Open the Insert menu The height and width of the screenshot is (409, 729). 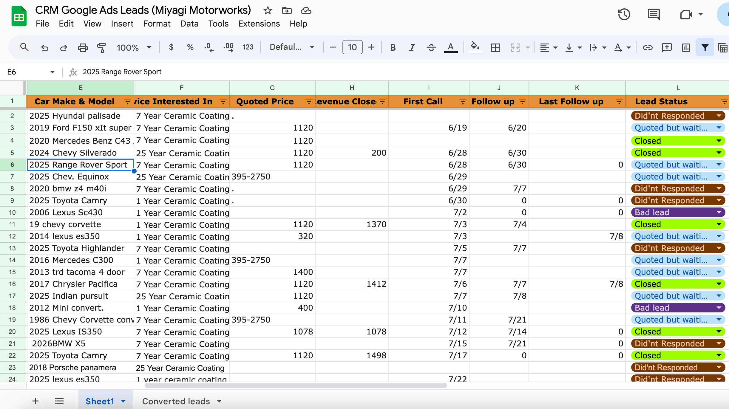(122, 24)
